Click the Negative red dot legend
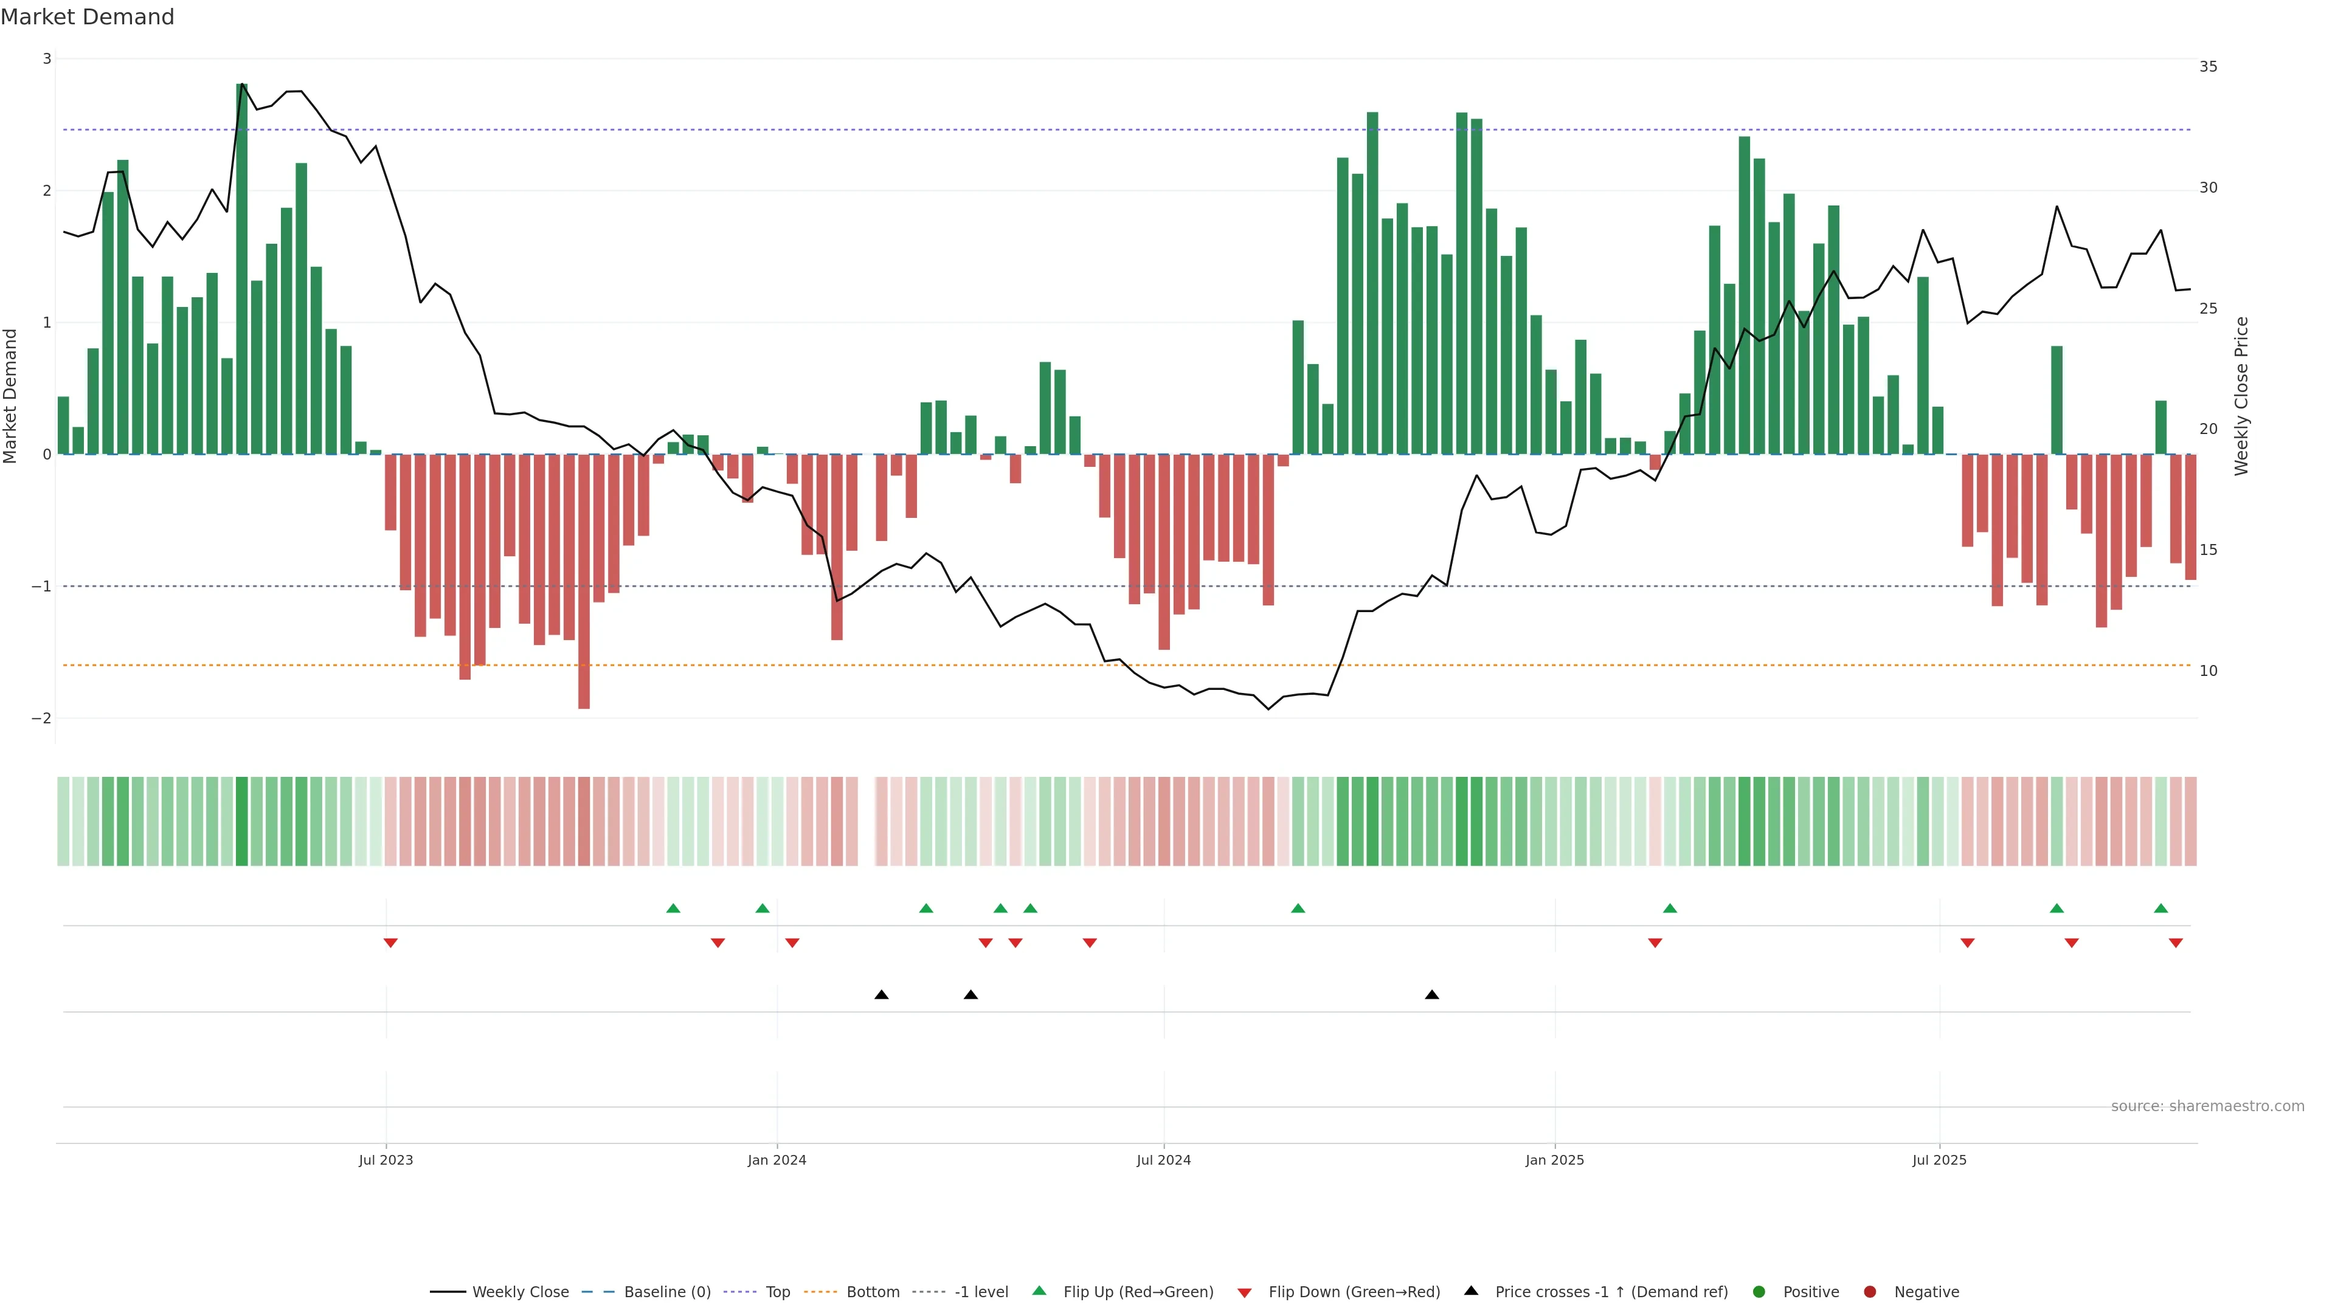The height and width of the screenshot is (1313, 2335). (x=1870, y=1291)
